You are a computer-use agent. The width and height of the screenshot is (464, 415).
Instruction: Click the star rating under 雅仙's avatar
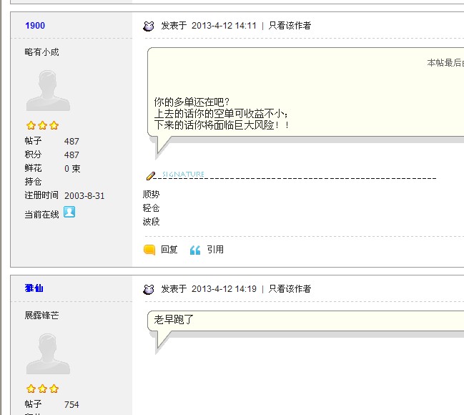pos(42,389)
